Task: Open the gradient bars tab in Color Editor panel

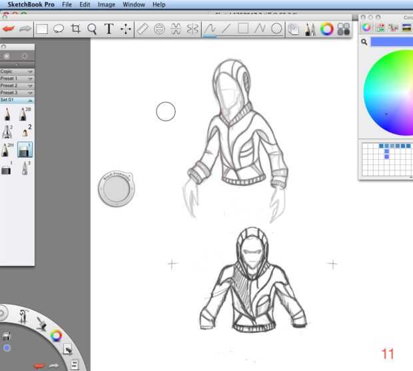Action: click(x=407, y=27)
